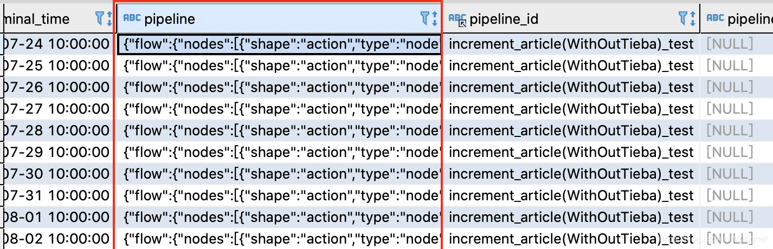Click ABC type icon beside pipeline header
The image size is (773, 249).
[x=132, y=18]
